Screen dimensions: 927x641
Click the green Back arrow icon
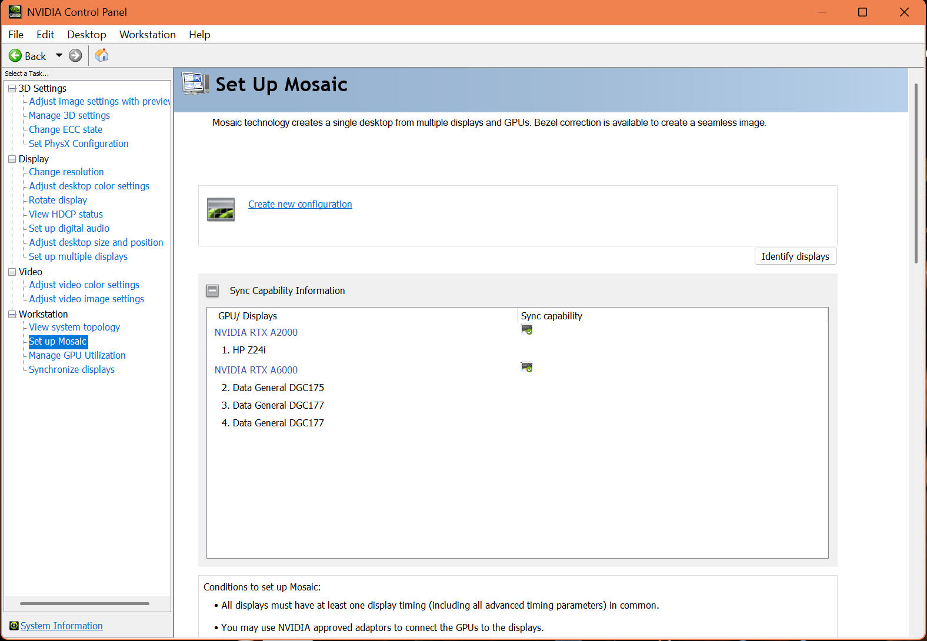pyautogui.click(x=15, y=56)
